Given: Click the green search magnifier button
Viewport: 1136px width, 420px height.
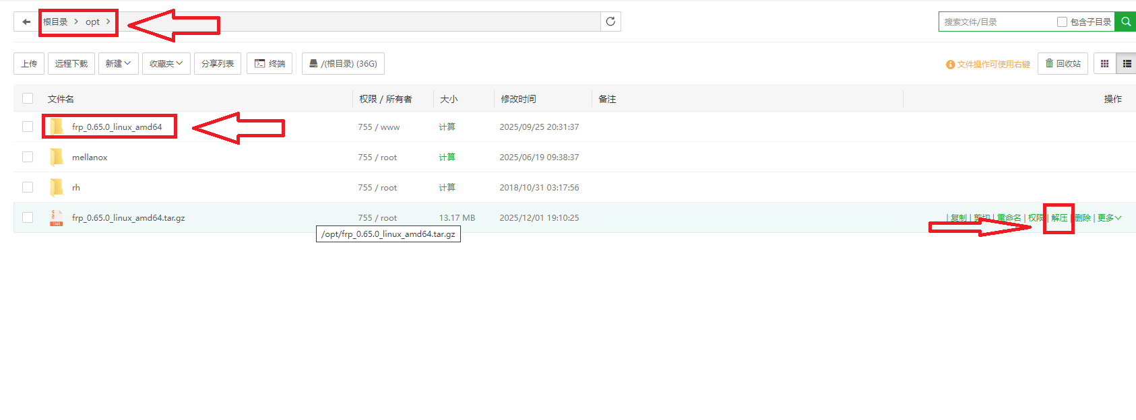Looking at the screenshot, I should (1125, 22).
